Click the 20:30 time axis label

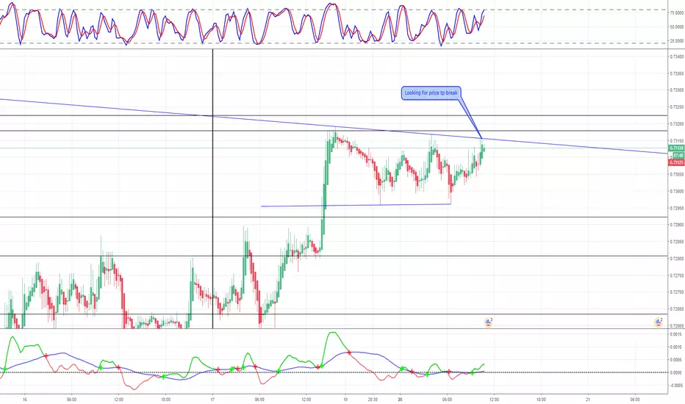373,399
